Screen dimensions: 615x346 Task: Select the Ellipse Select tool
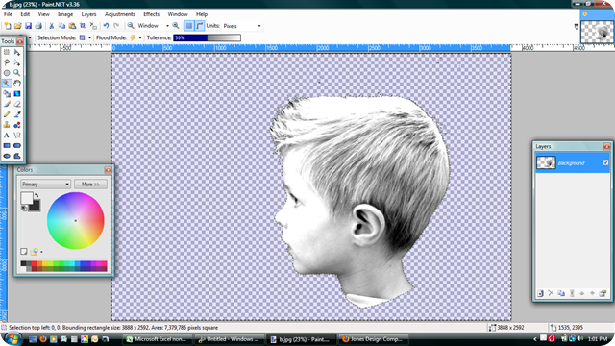coord(7,73)
